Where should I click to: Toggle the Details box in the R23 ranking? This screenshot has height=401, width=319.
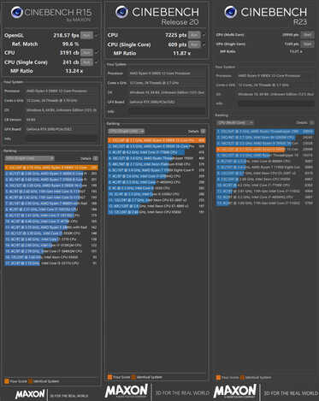coord(311,122)
